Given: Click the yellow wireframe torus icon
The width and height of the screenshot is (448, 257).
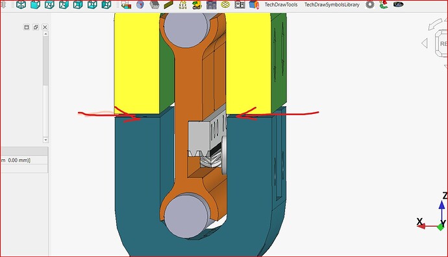Looking at the screenshot, I should pos(225,5).
